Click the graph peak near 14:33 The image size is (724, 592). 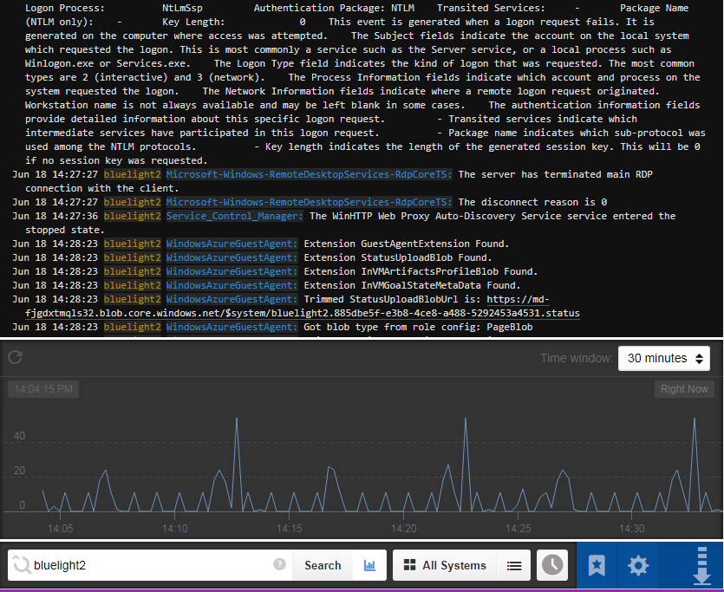694,419
